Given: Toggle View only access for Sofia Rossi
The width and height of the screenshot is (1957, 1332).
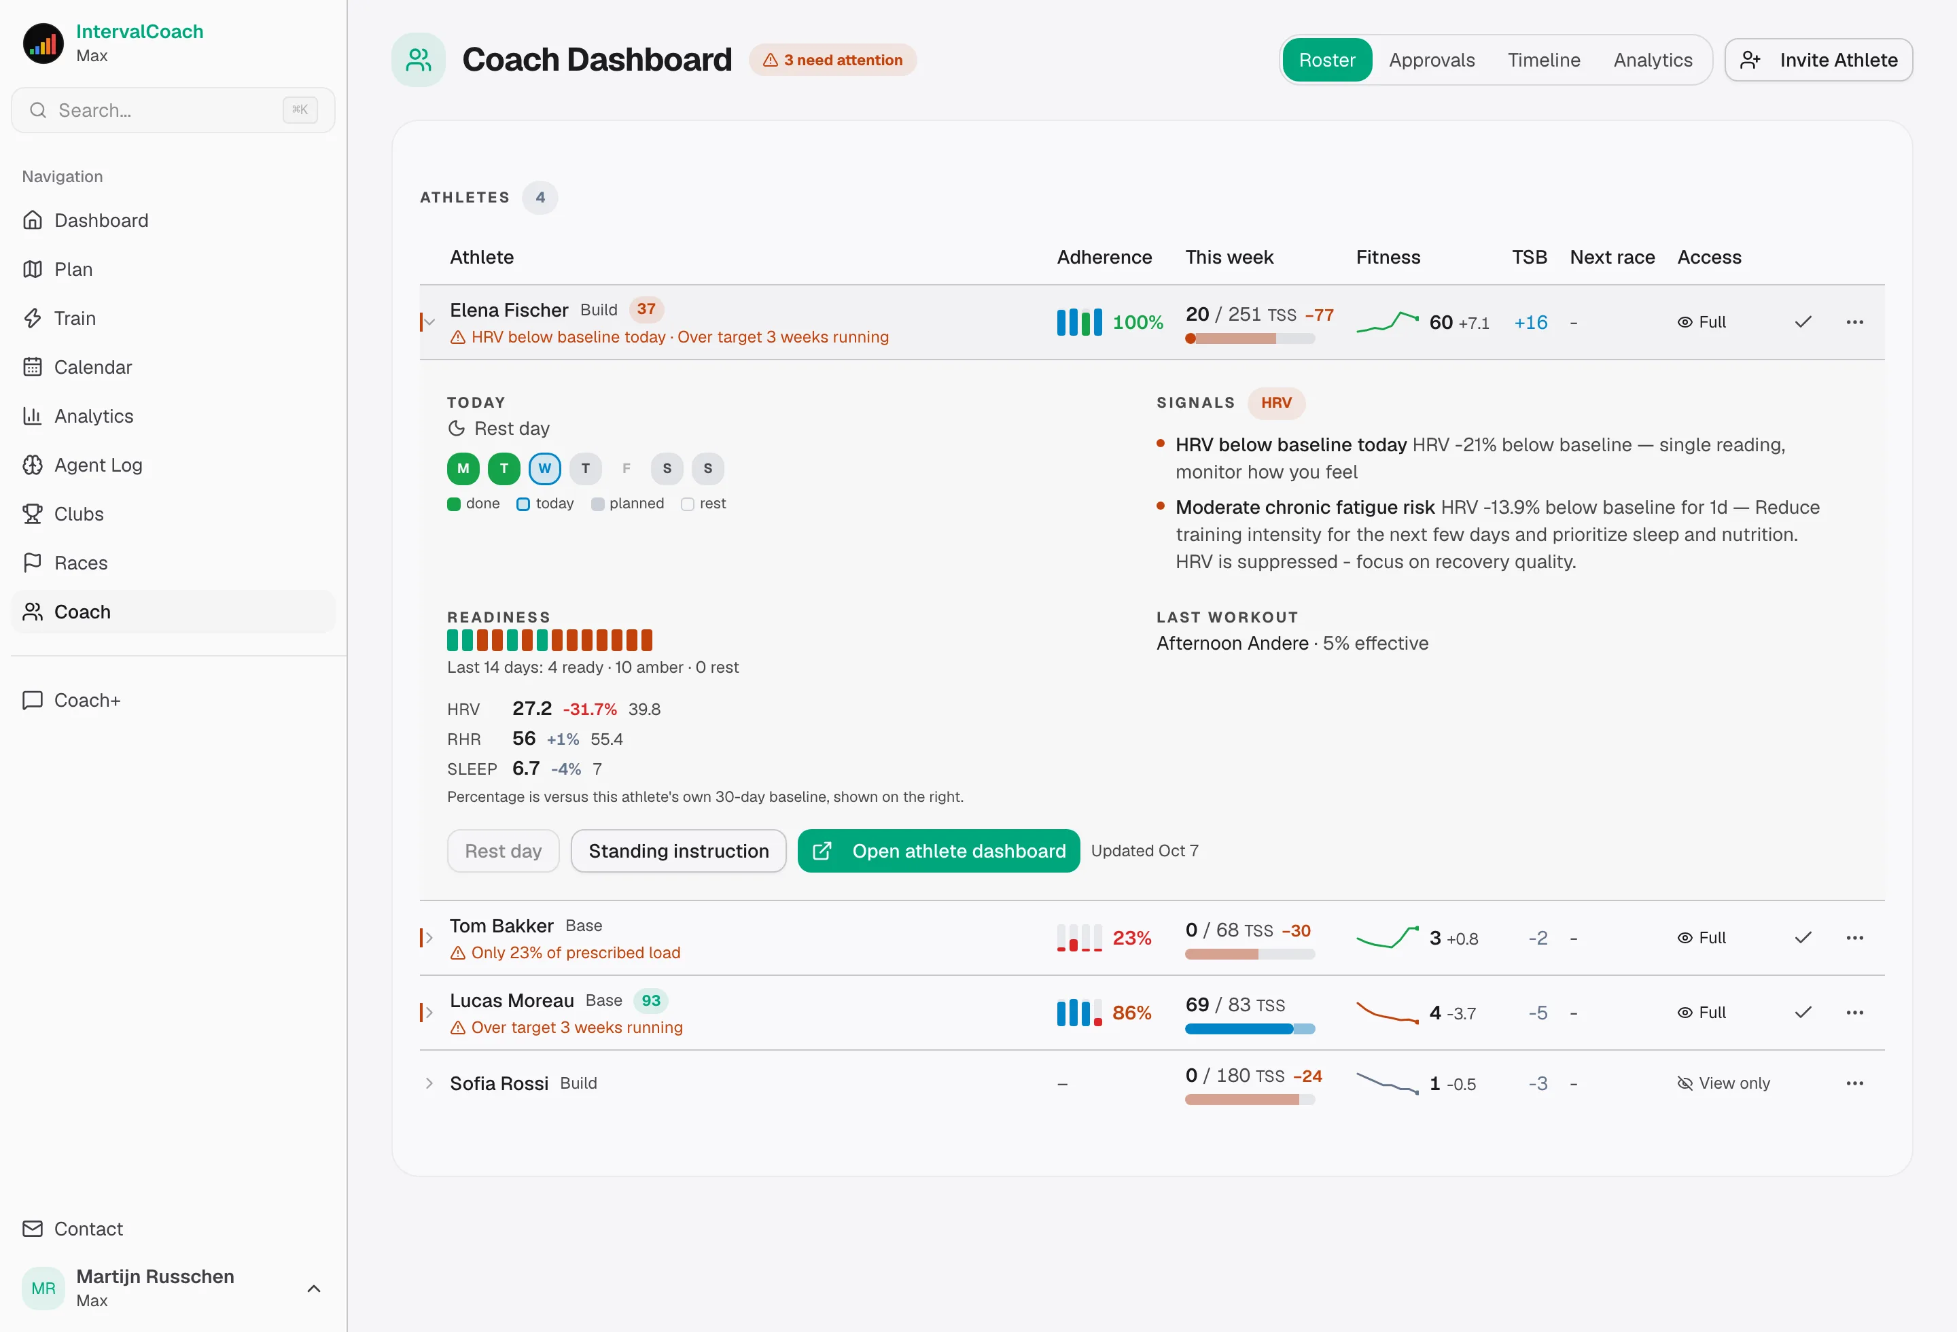Looking at the screenshot, I should pos(1723,1083).
